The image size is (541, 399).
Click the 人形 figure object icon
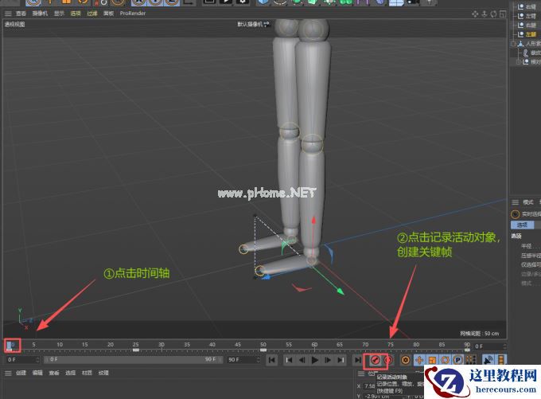(x=520, y=44)
